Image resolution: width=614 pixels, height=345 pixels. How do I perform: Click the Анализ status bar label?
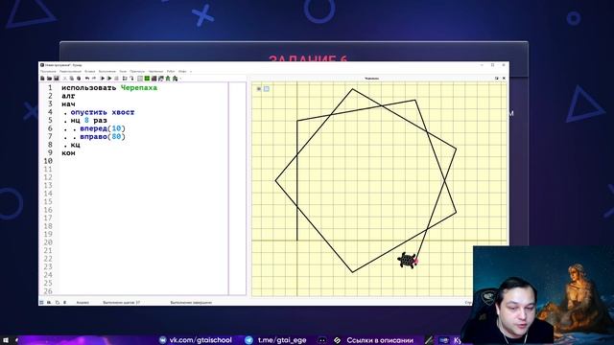pos(83,303)
